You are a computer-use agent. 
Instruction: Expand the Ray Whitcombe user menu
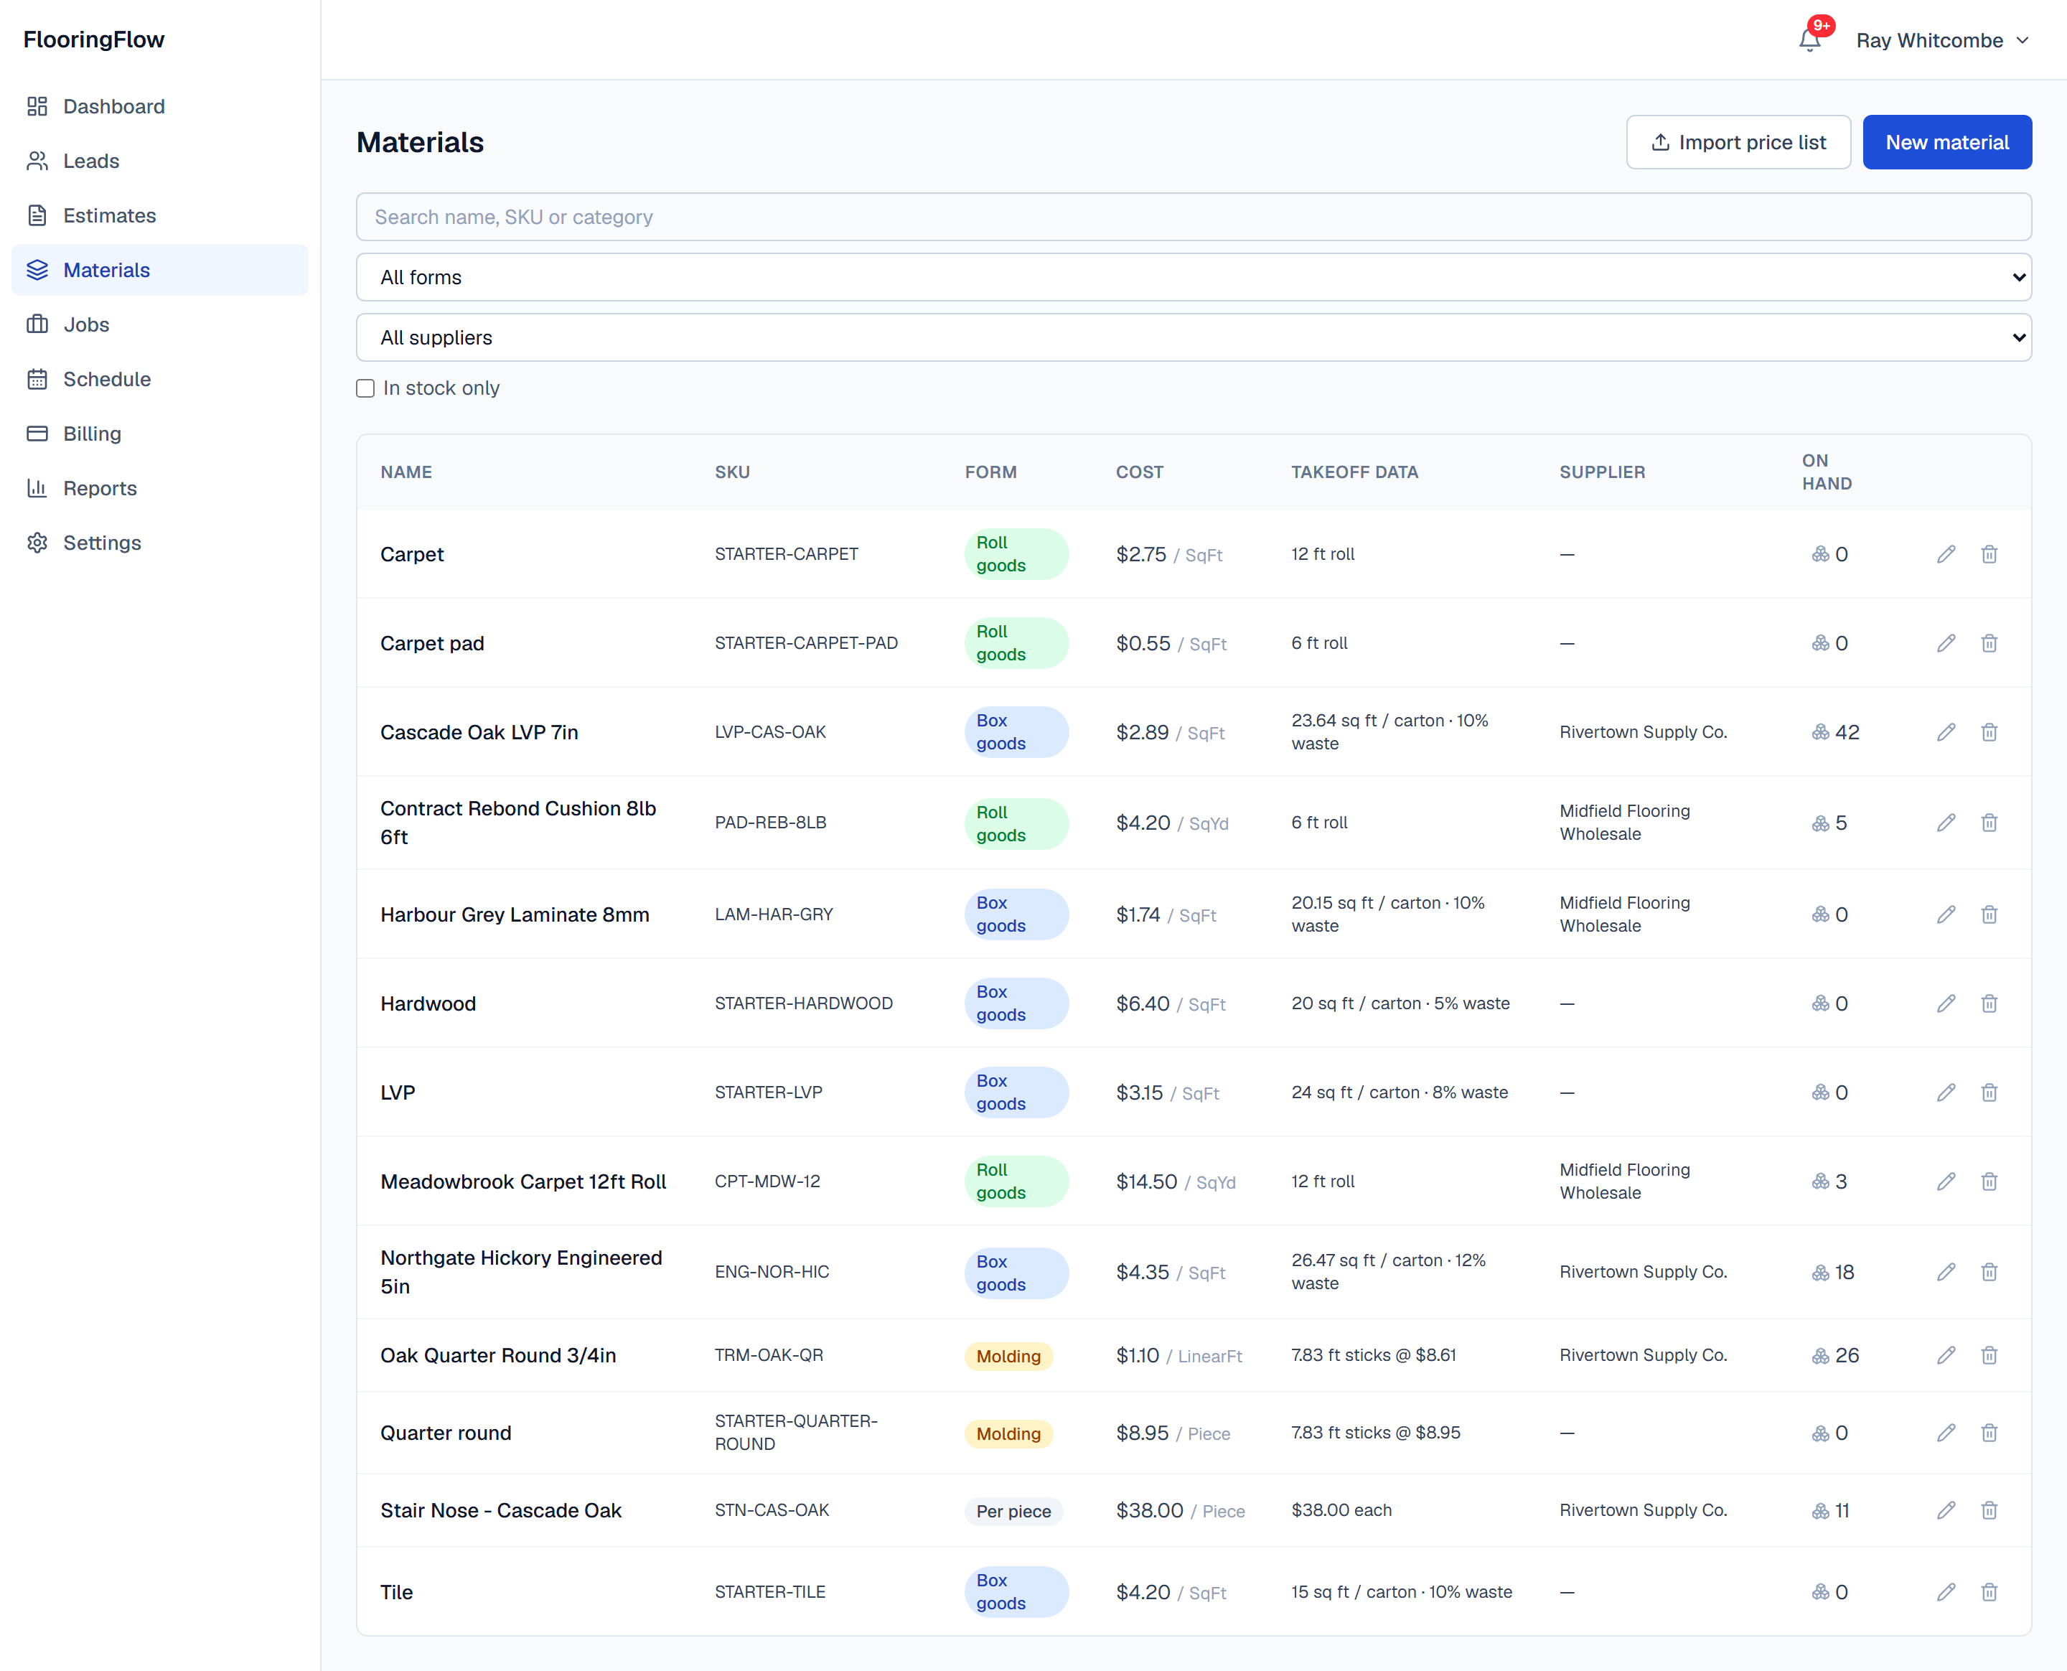pyautogui.click(x=1942, y=40)
